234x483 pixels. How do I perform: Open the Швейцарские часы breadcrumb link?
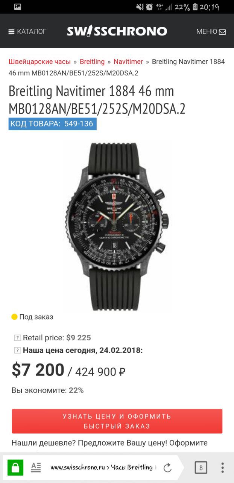tap(40, 62)
